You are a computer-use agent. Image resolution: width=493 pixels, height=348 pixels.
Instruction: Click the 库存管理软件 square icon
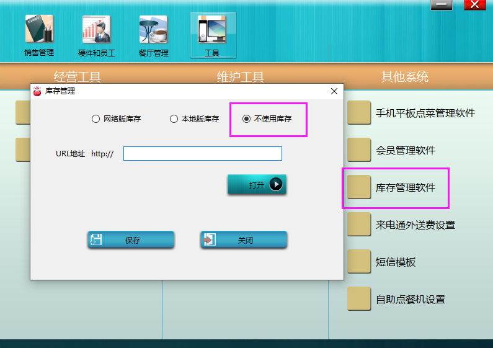359,187
